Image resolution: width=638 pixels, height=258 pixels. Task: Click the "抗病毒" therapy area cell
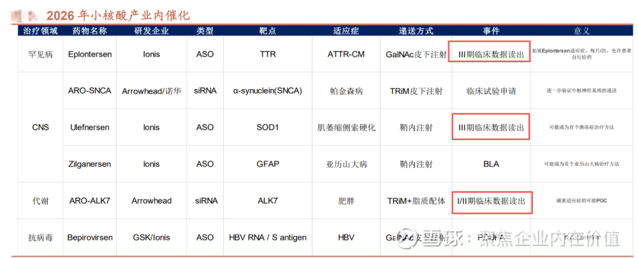(40, 237)
